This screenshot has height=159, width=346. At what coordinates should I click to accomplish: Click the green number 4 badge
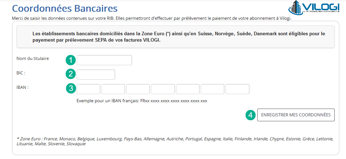(251, 115)
